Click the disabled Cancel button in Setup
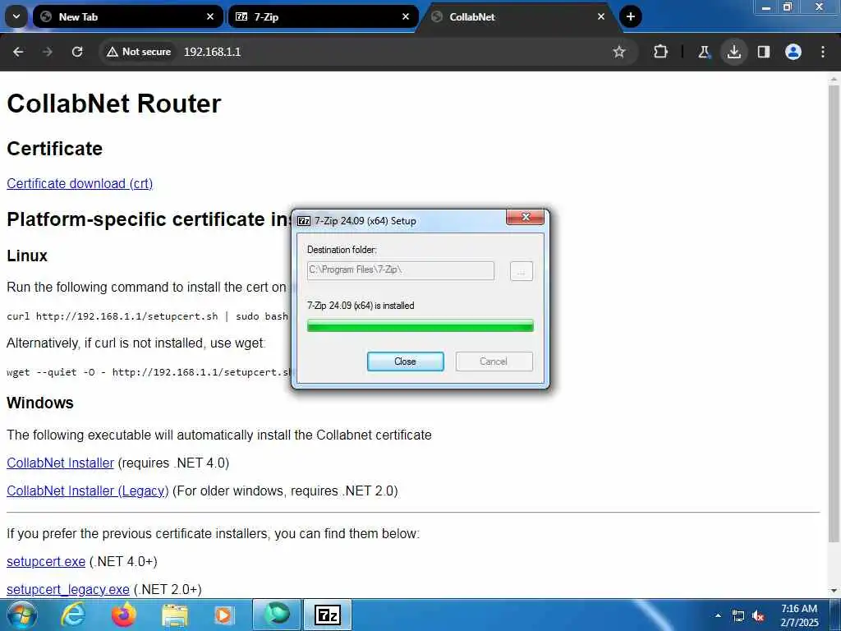Screen dimensions: 841x631 pyautogui.click(x=494, y=362)
